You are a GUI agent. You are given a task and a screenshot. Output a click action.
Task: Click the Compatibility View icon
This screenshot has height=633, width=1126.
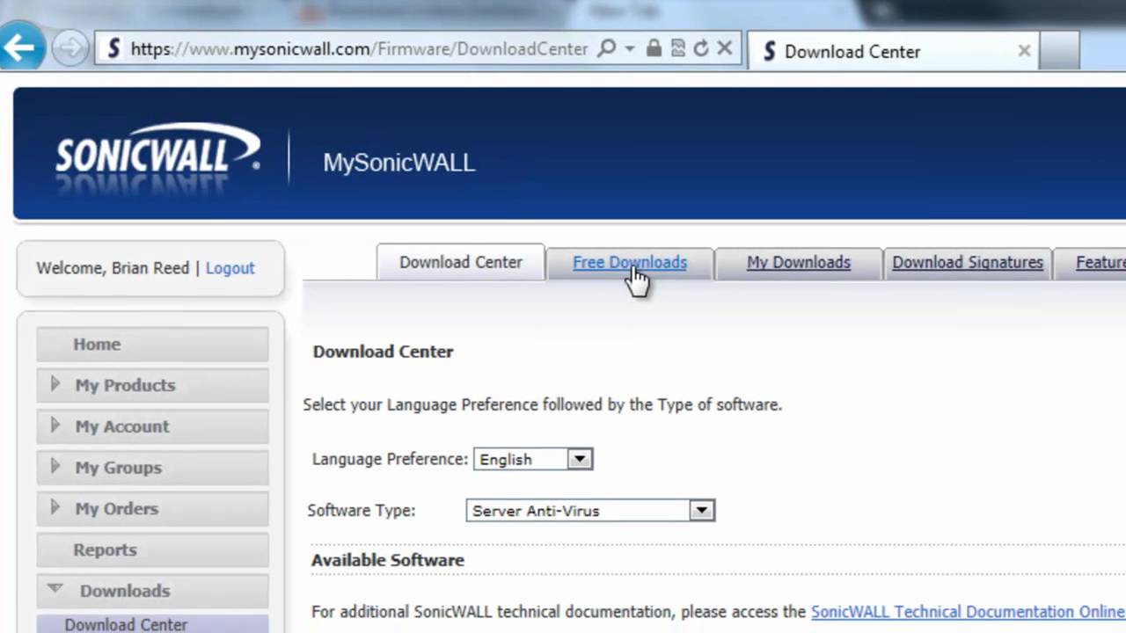point(676,48)
